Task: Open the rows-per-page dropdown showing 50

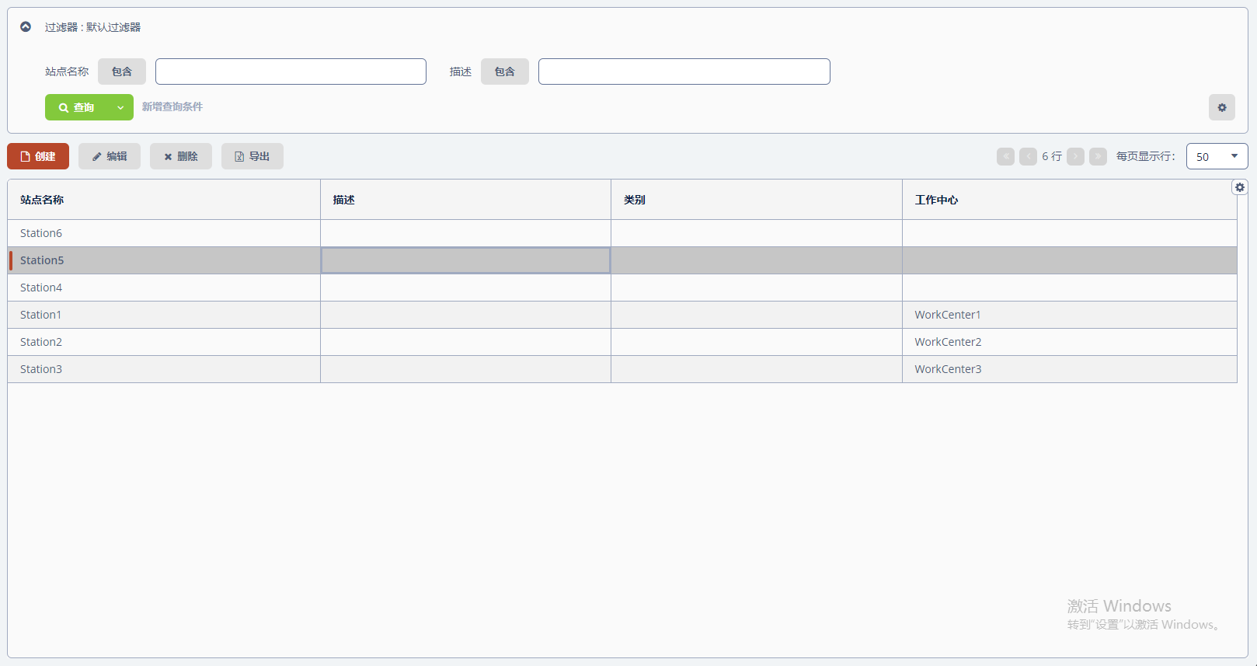Action: click(x=1217, y=156)
